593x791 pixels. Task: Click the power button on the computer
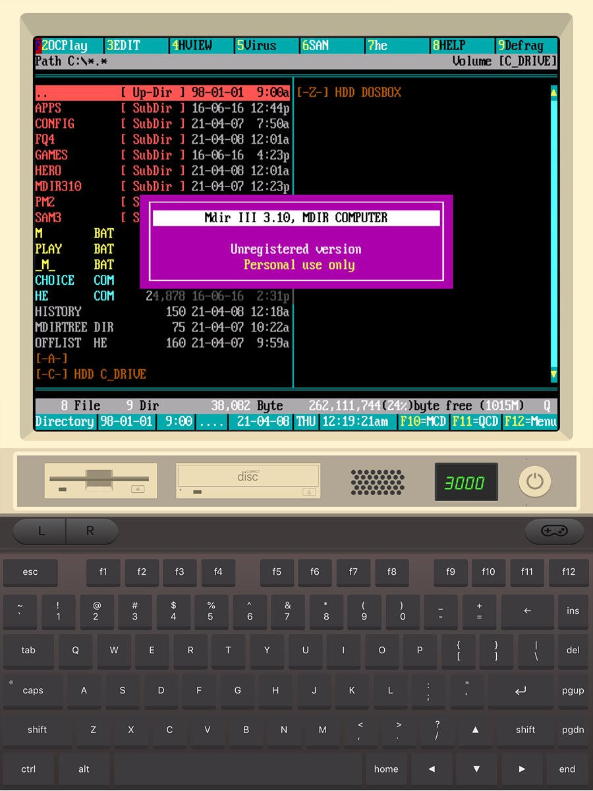point(534,481)
